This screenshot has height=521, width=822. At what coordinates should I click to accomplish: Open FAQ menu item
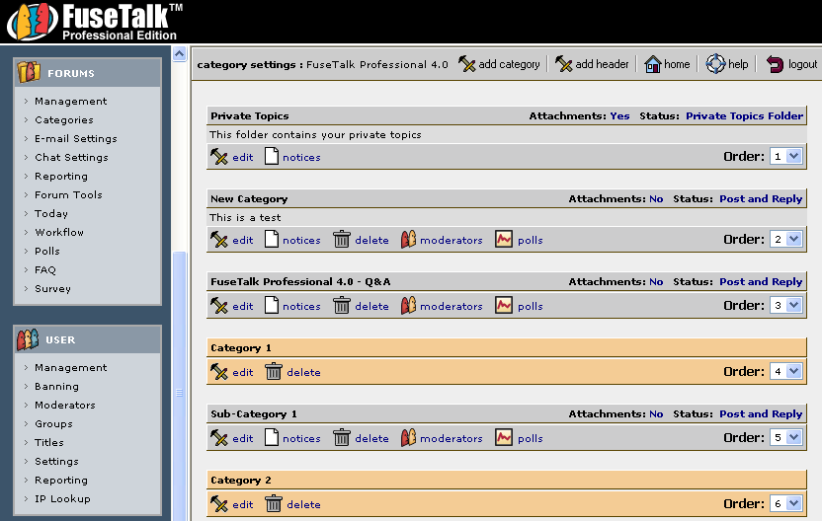(45, 269)
